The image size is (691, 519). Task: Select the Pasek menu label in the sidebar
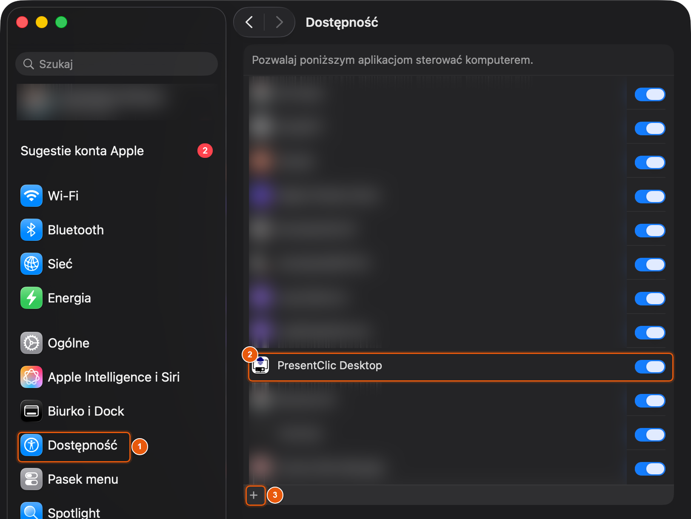click(x=83, y=479)
